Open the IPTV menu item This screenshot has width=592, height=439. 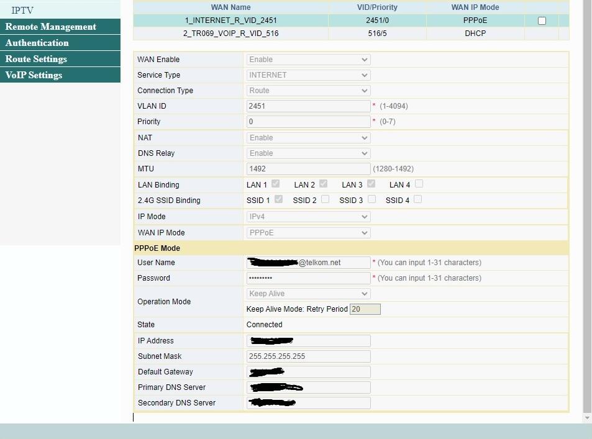pos(22,11)
